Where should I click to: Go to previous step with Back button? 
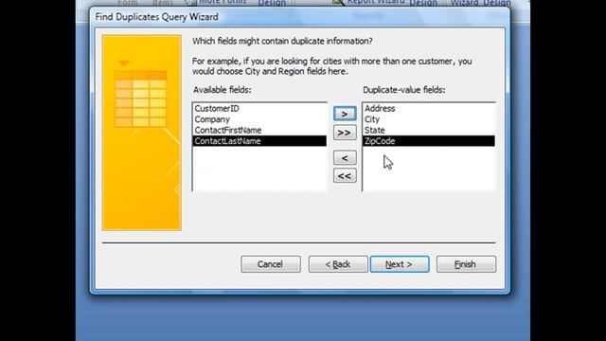pyautogui.click(x=338, y=264)
